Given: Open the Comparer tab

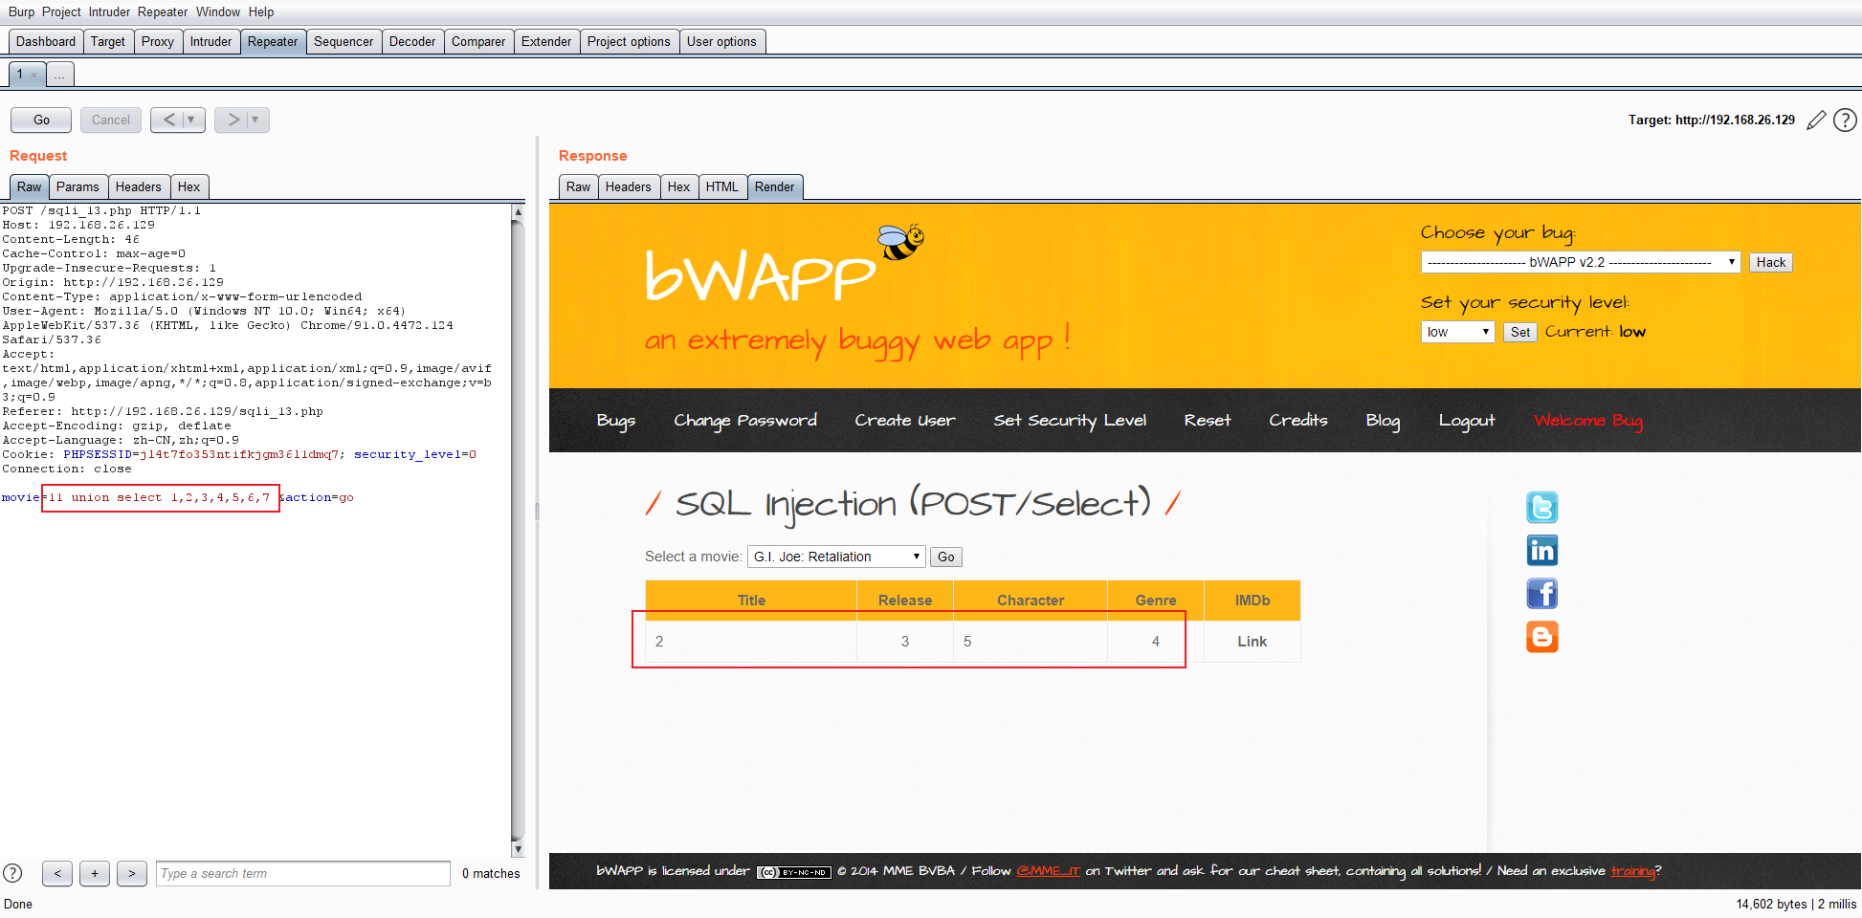Looking at the screenshot, I should (x=478, y=41).
